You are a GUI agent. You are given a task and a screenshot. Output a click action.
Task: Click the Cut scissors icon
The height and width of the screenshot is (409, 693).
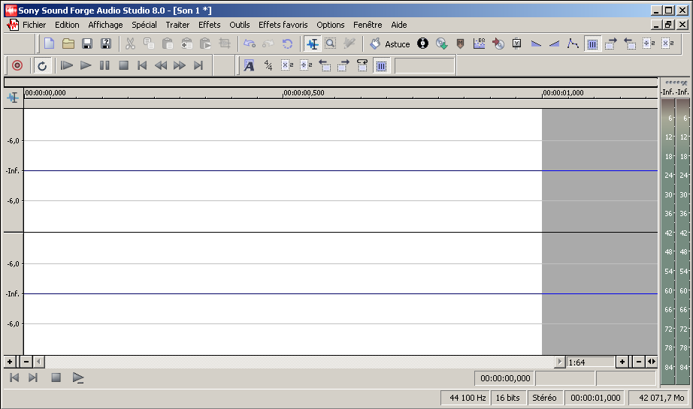pyautogui.click(x=130, y=44)
